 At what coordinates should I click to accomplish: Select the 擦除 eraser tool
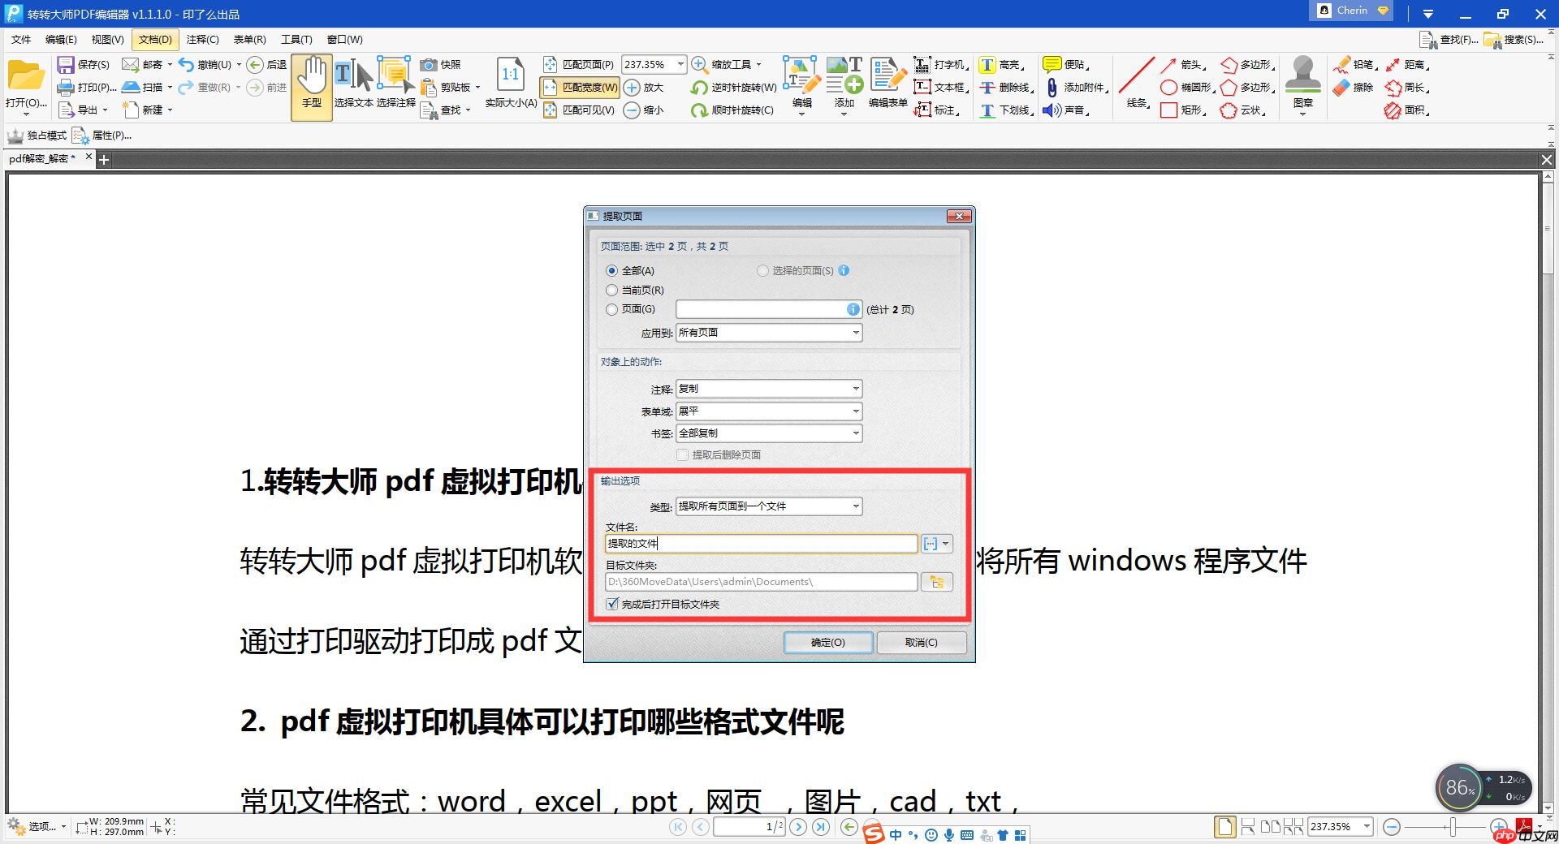(x=1353, y=87)
